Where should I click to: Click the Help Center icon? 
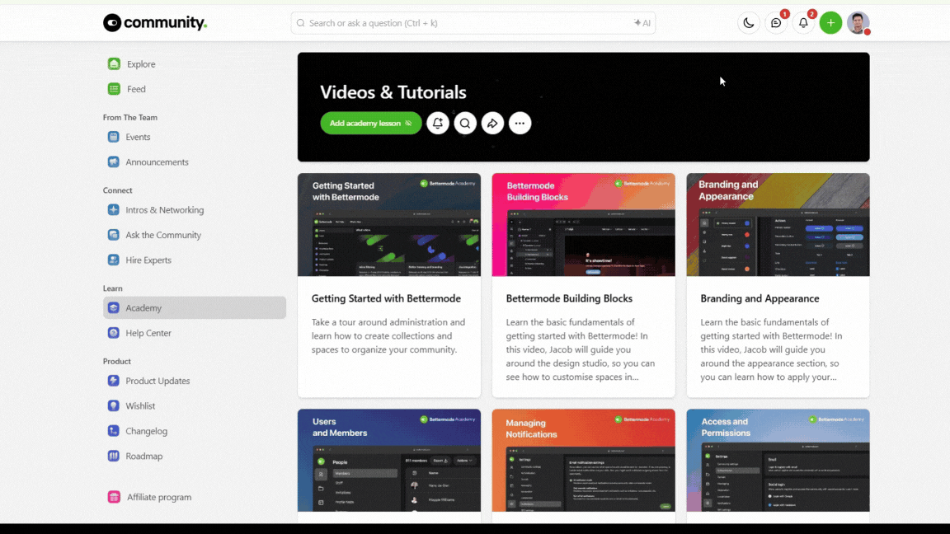click(x=113, y=333)
